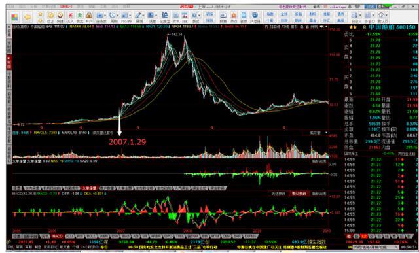Select the 先锋参数 option in the MACD panel
Viewport: 419px width, 253px height.
coord(278,194)
